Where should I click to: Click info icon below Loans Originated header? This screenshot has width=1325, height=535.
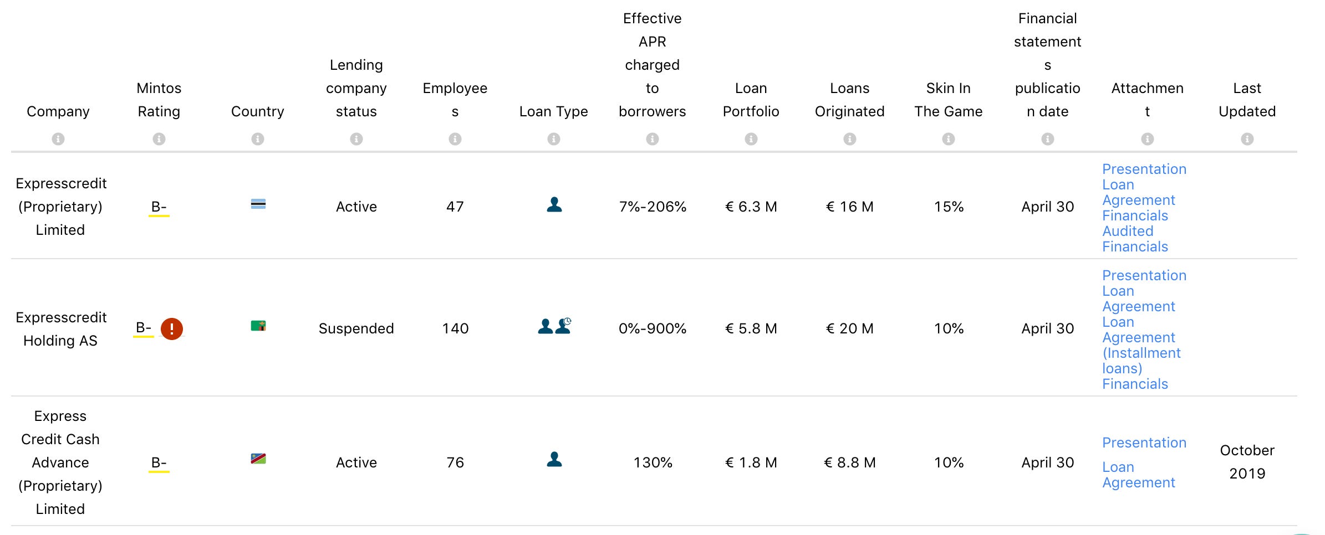coord(850,139)
